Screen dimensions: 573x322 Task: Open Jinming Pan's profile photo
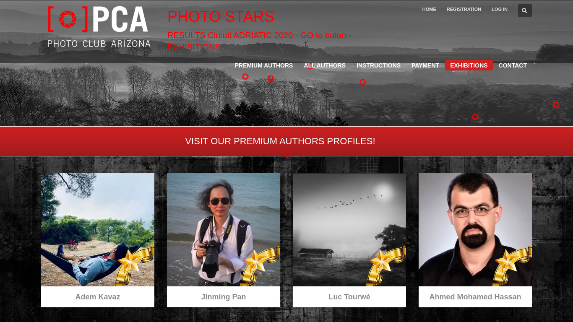pos(224,230)
